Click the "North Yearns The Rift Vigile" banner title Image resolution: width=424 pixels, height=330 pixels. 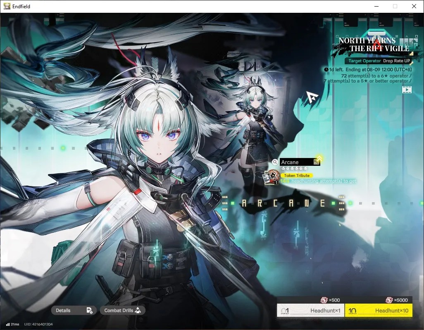coord(374,45)
